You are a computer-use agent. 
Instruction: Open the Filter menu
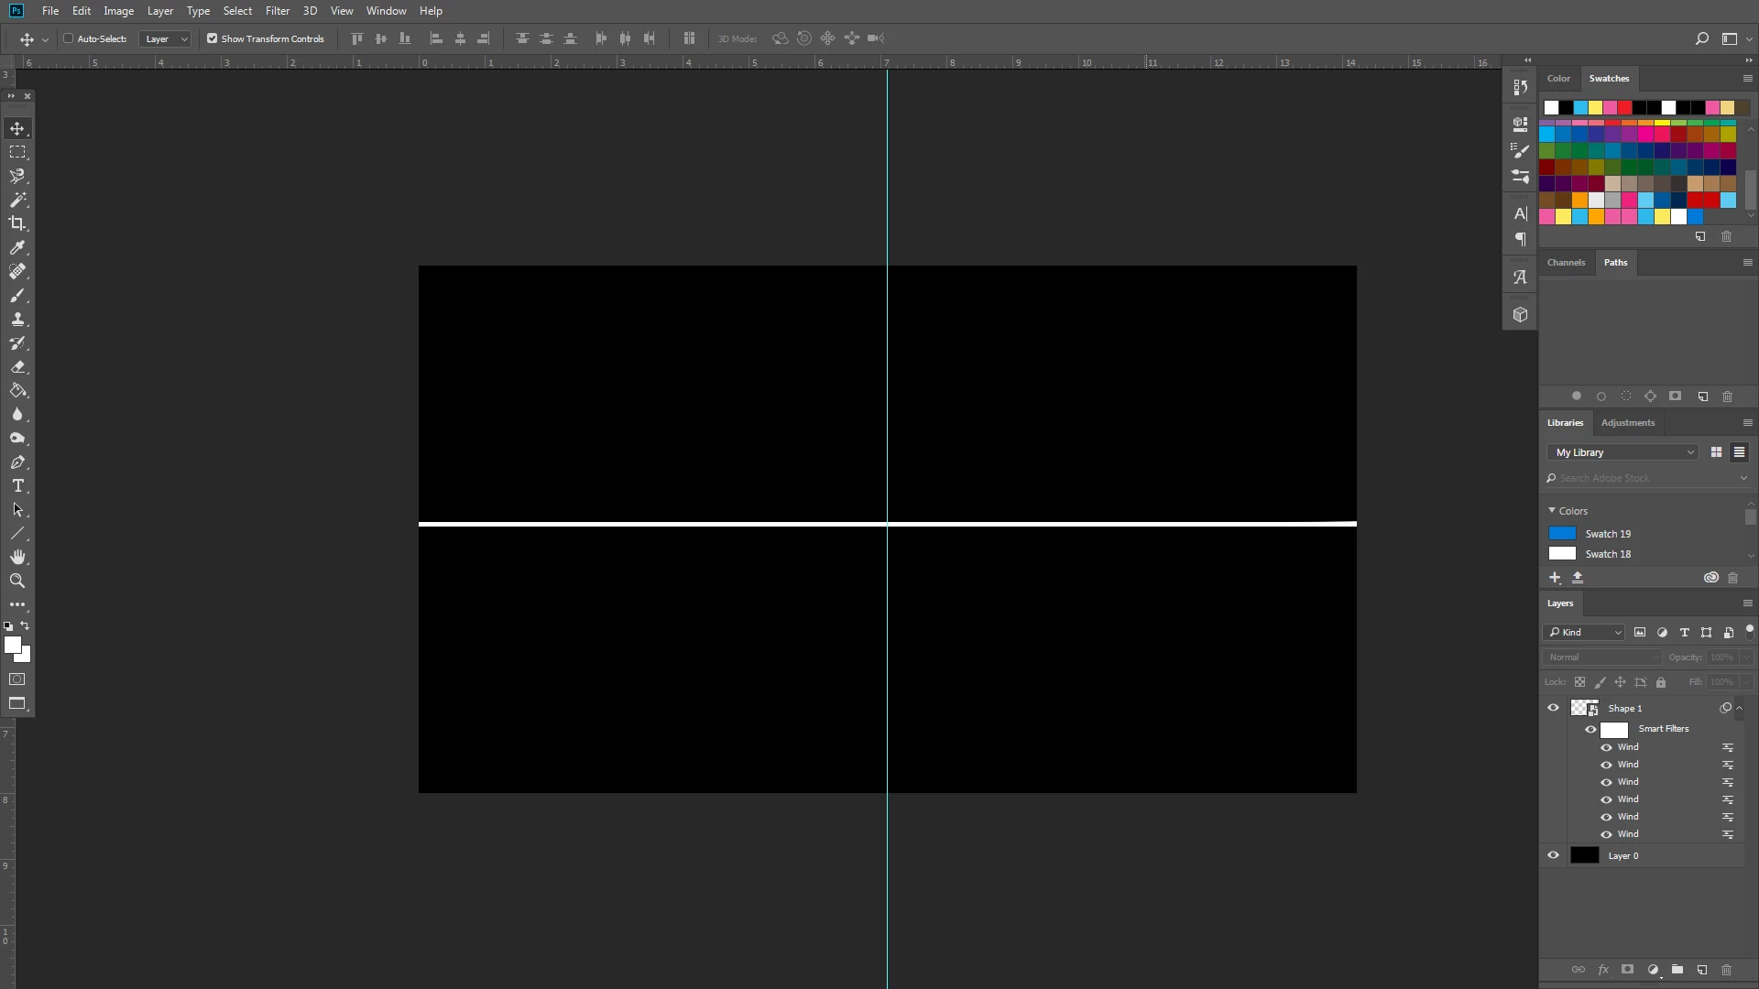click(277, 11)
